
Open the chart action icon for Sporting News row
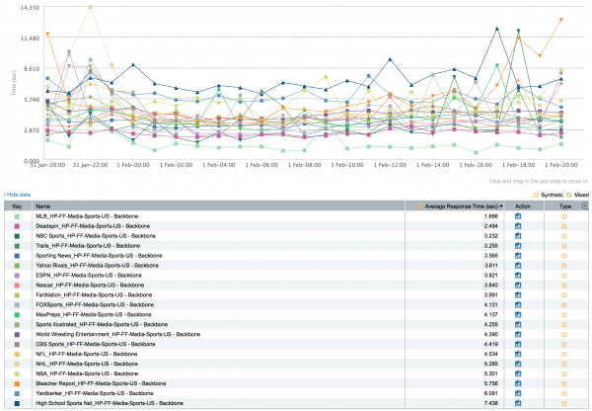tap(518, 256)
